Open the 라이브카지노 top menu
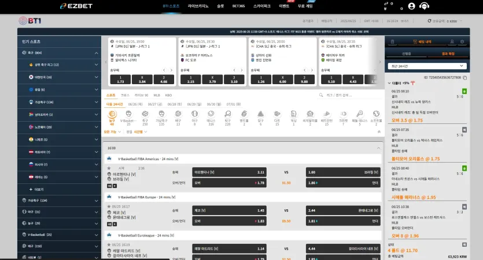This screenshot has height=260, width=483. click(198, 6)
